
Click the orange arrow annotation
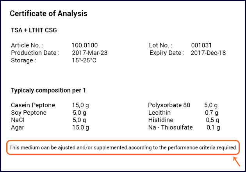(x=236, y=161)
